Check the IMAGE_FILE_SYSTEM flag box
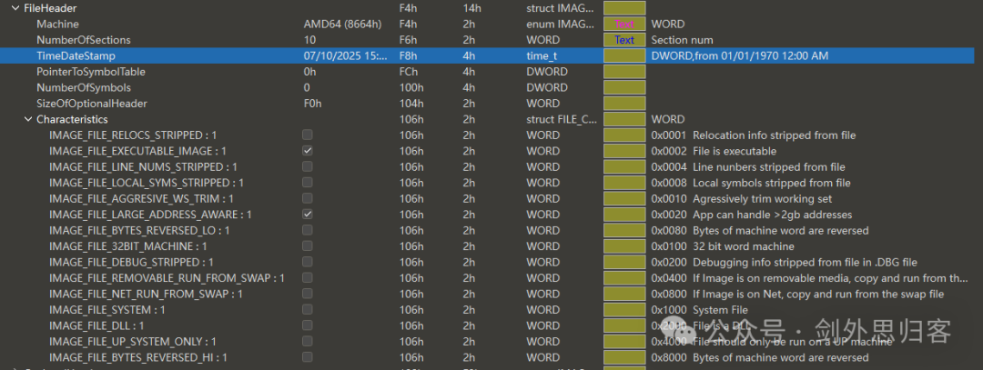This screenshot has height=370, width=983. point(308,309)
